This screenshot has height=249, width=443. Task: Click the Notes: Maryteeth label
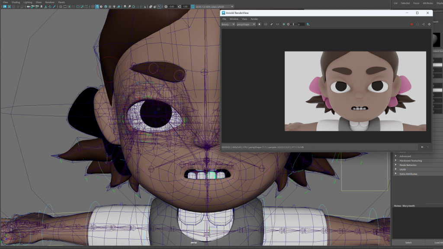tap(404, 206)
